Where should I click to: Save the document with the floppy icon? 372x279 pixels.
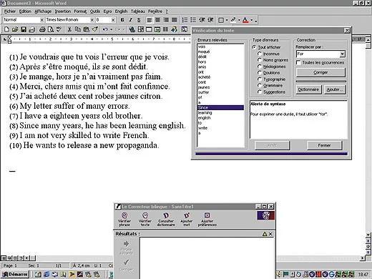pos(24,29)
